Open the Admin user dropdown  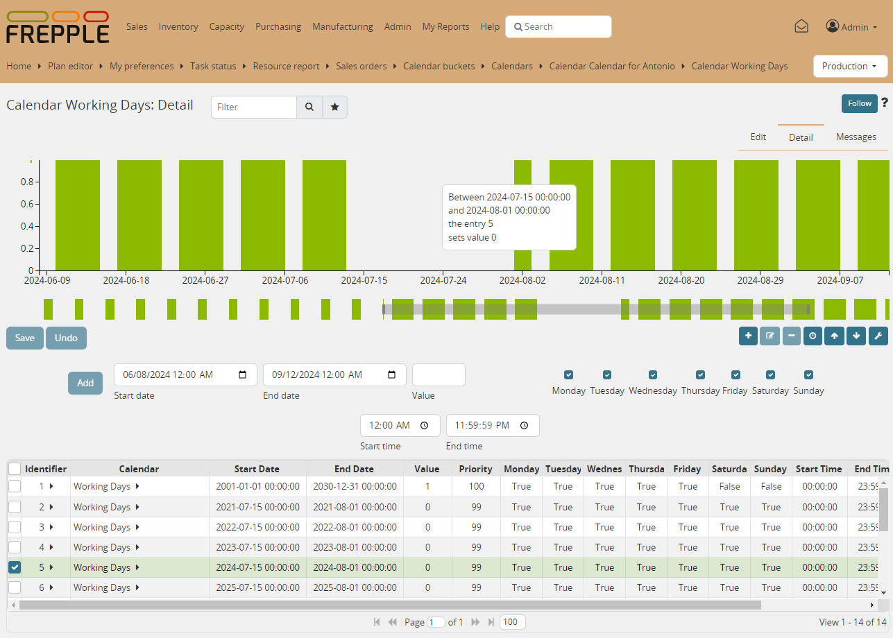coord(851,26)
